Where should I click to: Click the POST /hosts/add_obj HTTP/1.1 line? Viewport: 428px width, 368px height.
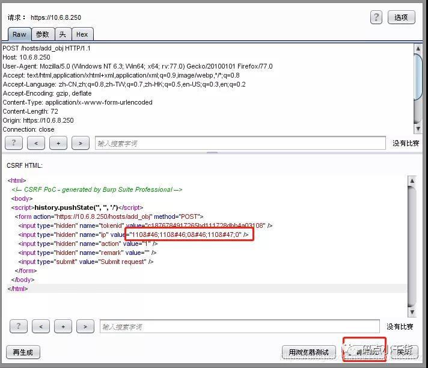(x=46, y=48)
